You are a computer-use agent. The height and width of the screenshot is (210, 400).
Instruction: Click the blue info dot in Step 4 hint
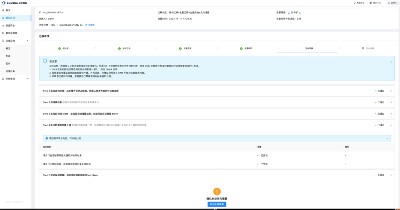click(47, 139)
